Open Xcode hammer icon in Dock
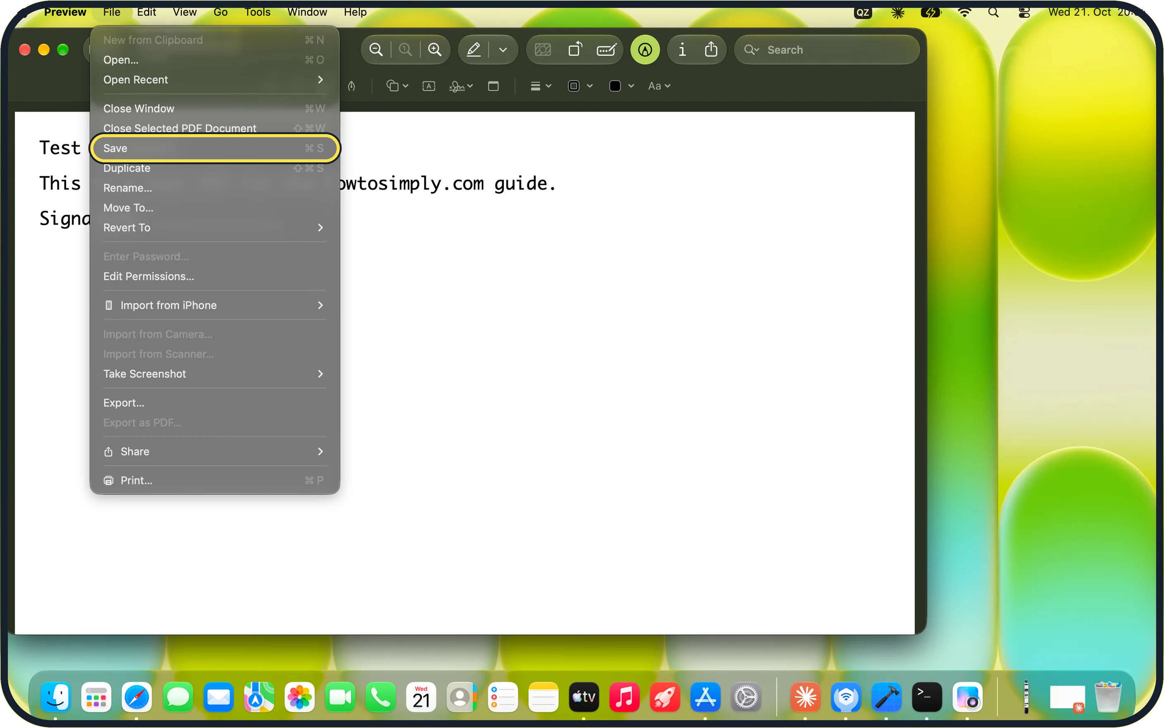The height and width of the screenshot is (728, 1164). [886, 697]
